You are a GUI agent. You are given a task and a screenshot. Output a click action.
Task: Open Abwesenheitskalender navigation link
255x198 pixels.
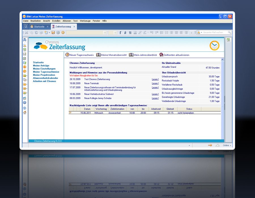click(x=45, y=78)
